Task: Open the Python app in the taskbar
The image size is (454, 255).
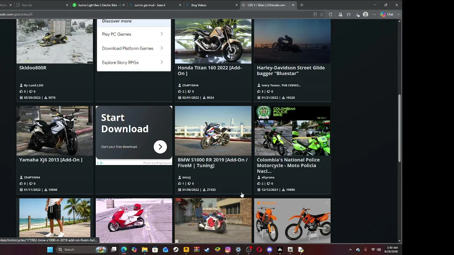Action: pyautogui.click(x=301, y=250)
